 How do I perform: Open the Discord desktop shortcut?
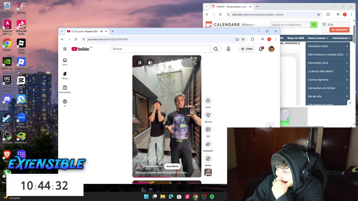point(7,101)
